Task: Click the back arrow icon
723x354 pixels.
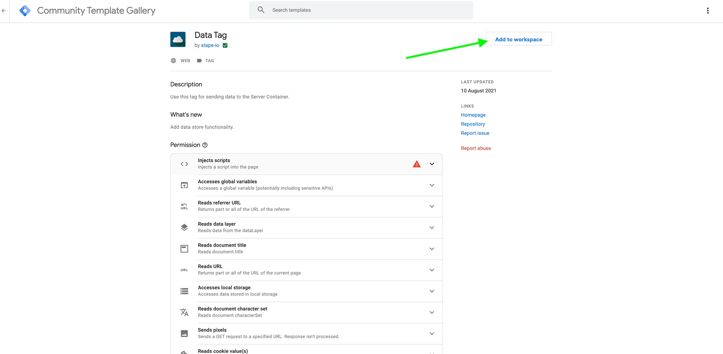Action: pyautogui.click(x=4, y=11)
